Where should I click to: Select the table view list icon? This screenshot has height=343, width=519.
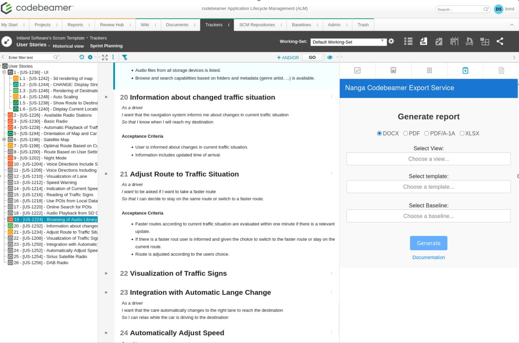(408, 41)
